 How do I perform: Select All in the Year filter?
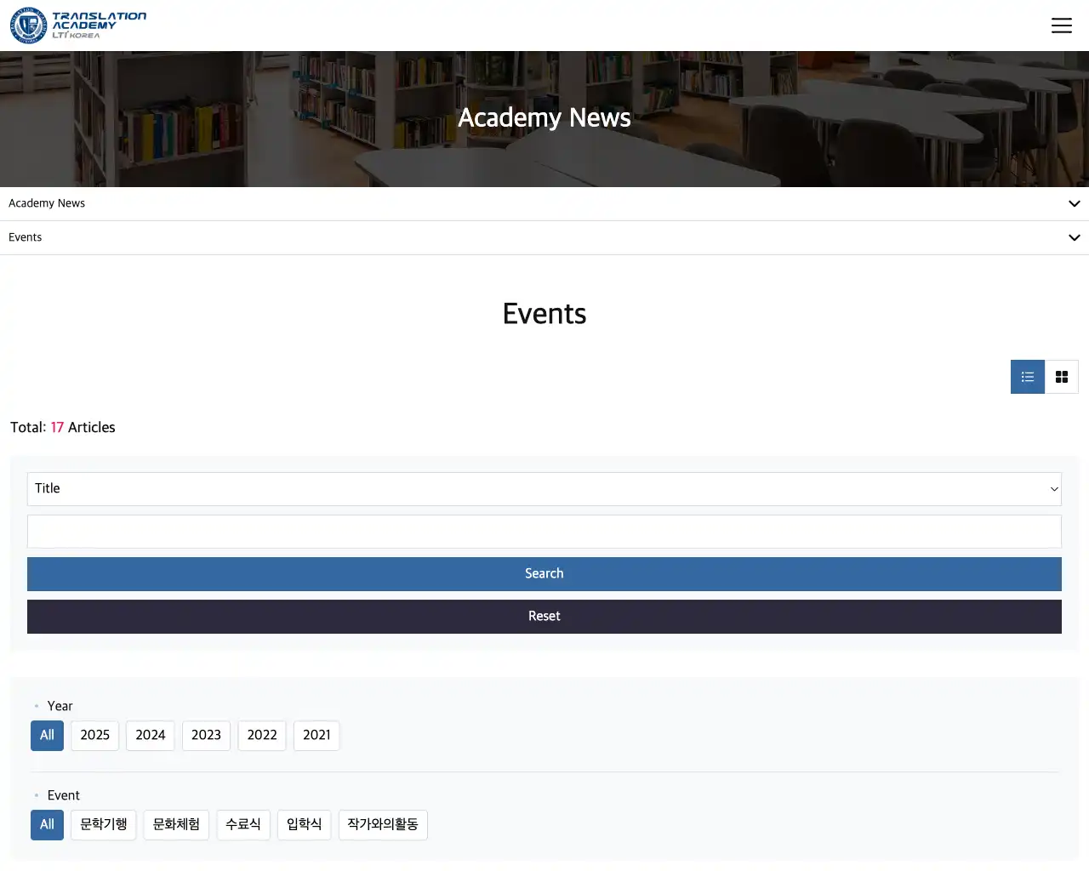tap(47, 736)
